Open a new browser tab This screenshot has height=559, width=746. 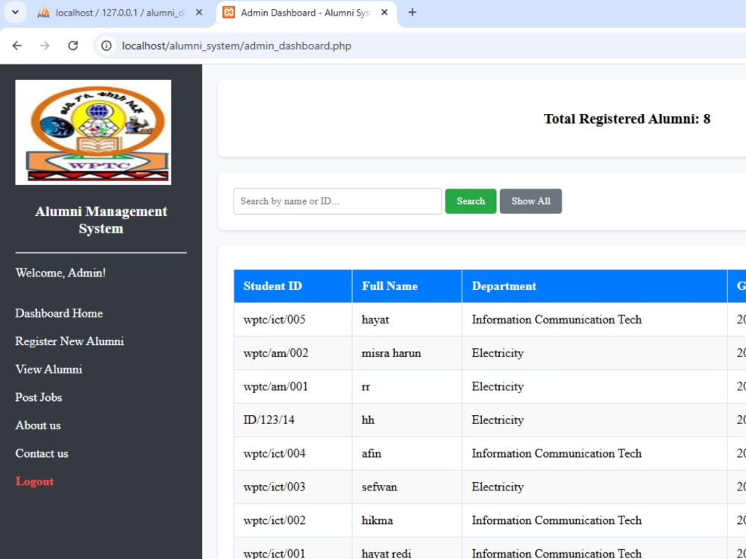[412, 13]
